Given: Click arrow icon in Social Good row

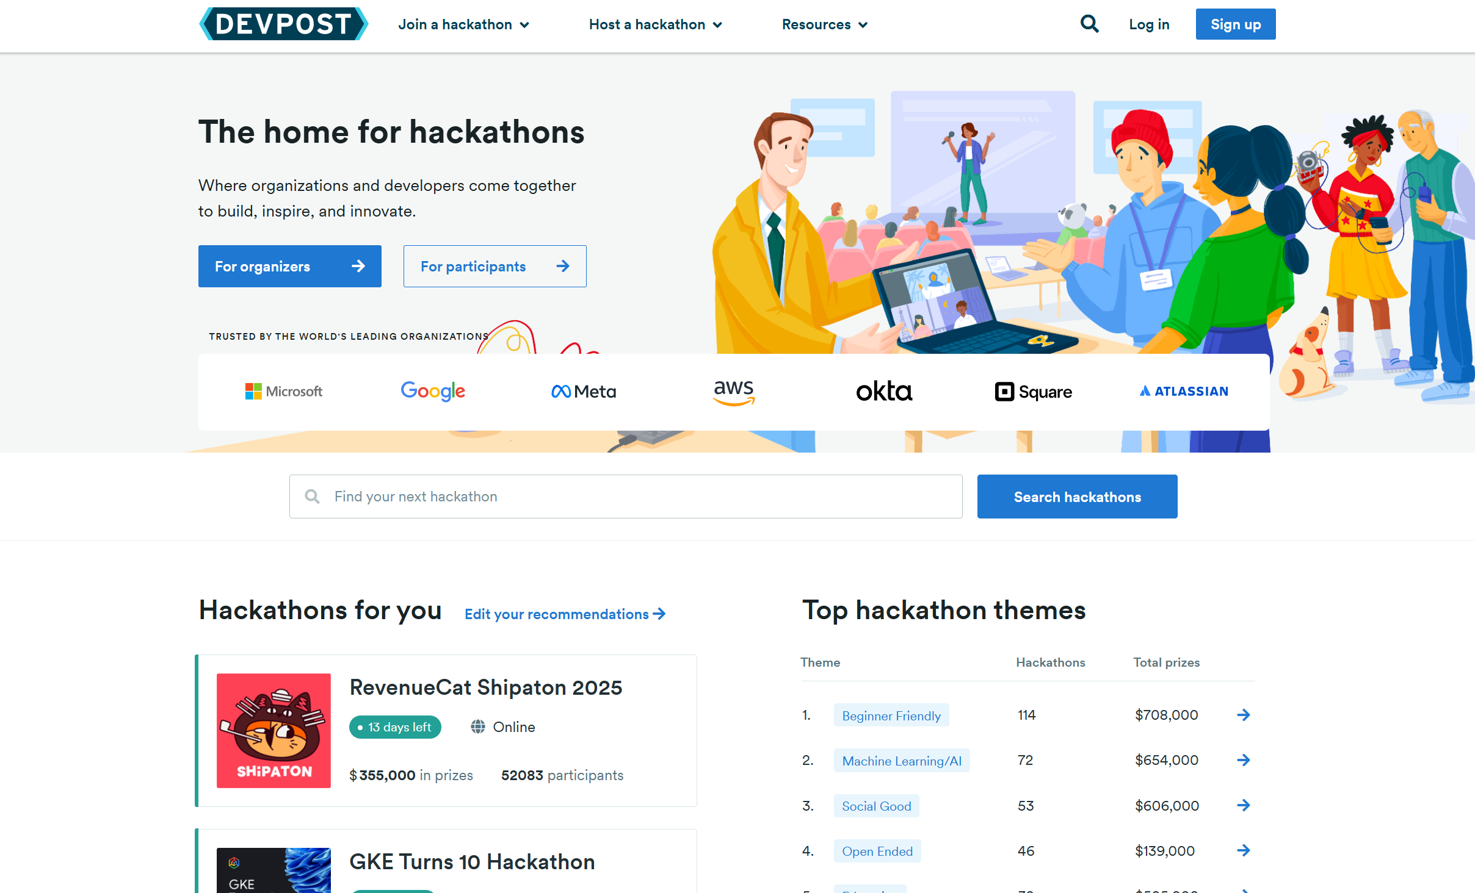Looking at the screenshot, I should pyautogui.click(x=1244, y=806).
